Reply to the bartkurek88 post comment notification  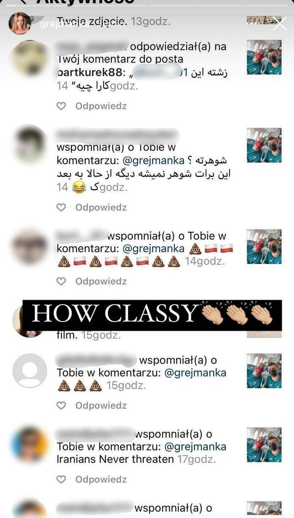pyautogui.click(x=101, y=106)
